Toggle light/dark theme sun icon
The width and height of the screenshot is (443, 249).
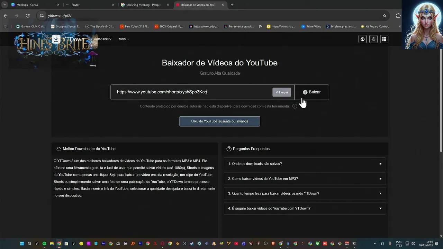[373, 39]
